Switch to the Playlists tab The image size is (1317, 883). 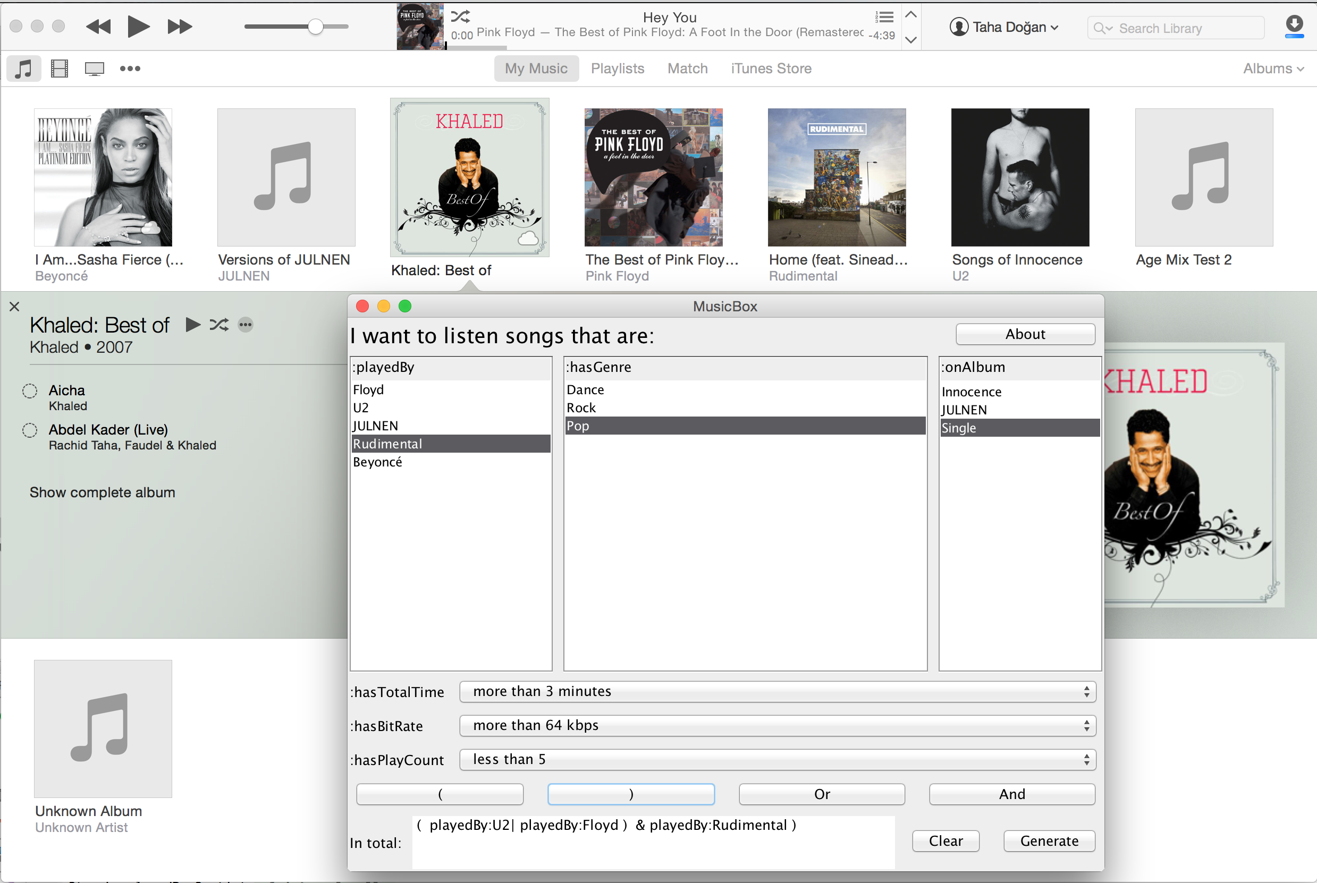pyautogui.click(x=618, y=69)
